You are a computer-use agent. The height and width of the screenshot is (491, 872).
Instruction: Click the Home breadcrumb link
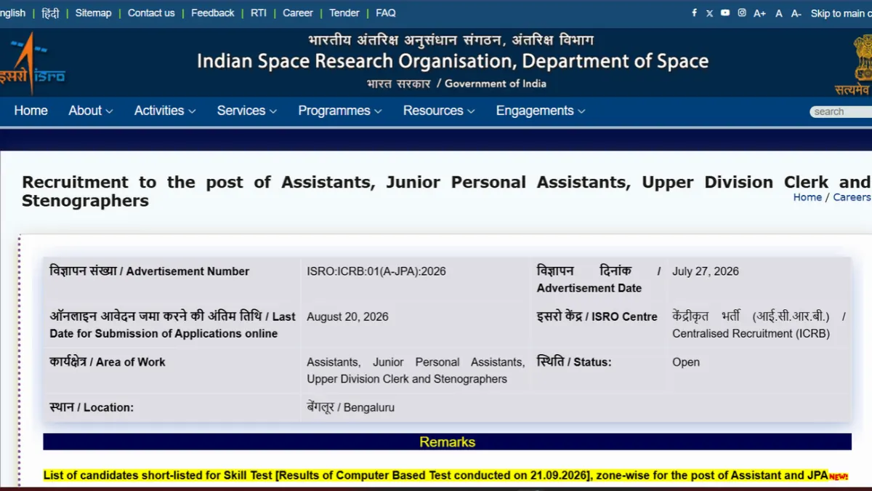[x=807, y=197]
